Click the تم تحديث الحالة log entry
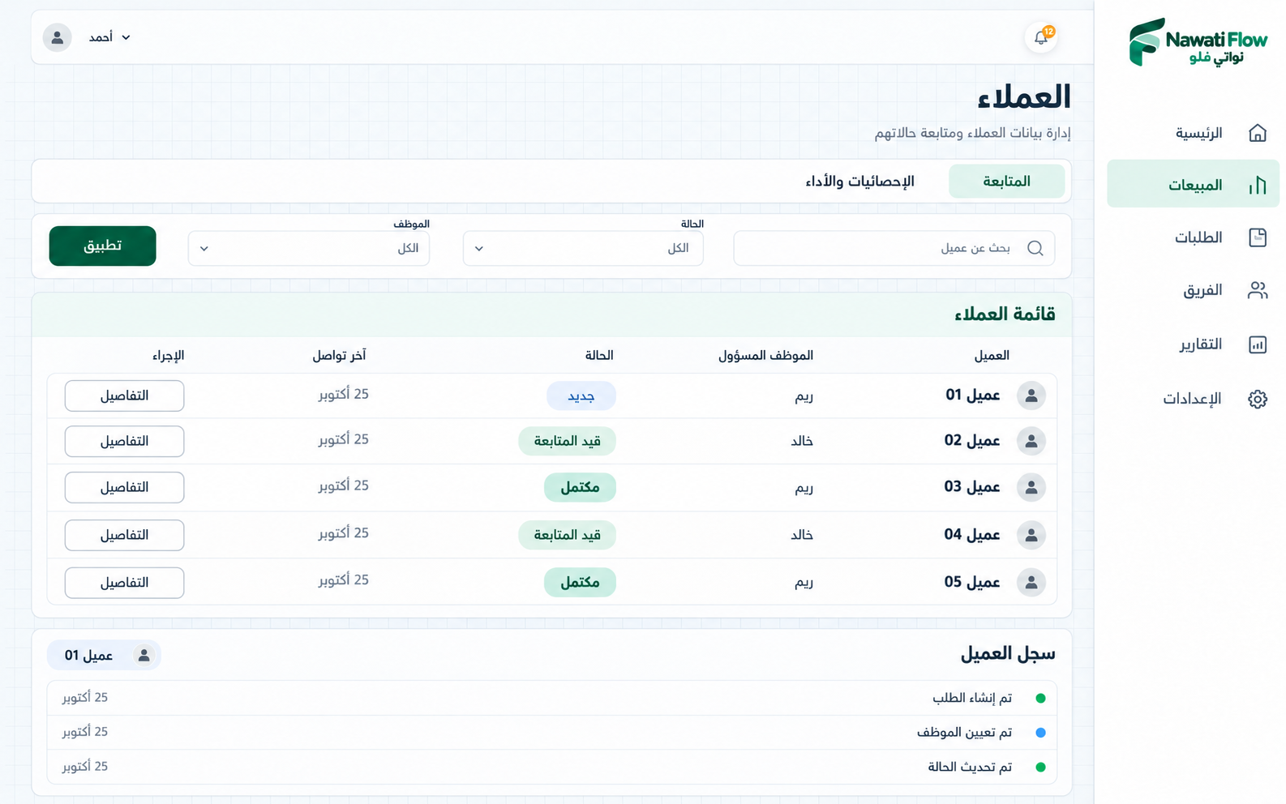Screen dimensions: 1286x804 pyautogui.click(x=551, y=767)
